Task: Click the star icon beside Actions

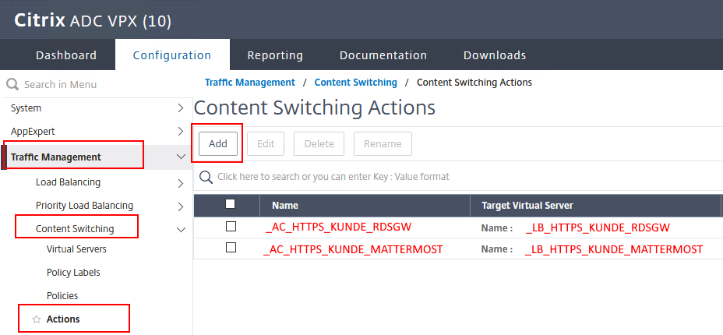Action: click(37, 319)
